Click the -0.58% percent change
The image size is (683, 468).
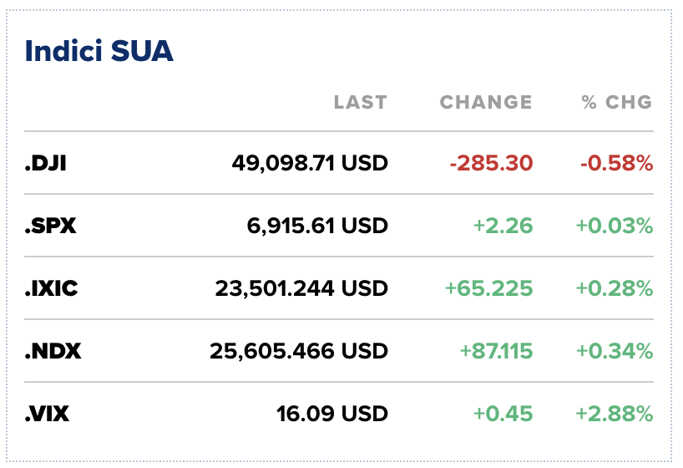pyautogui.click(x=615, y=163)
